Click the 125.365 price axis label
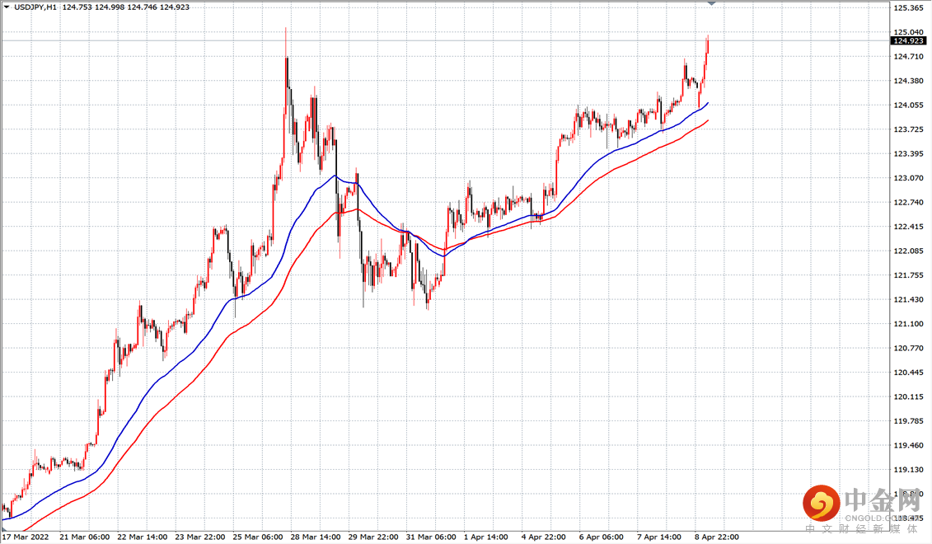The height and width of the screenshot is (544, 932). (908, 7)
